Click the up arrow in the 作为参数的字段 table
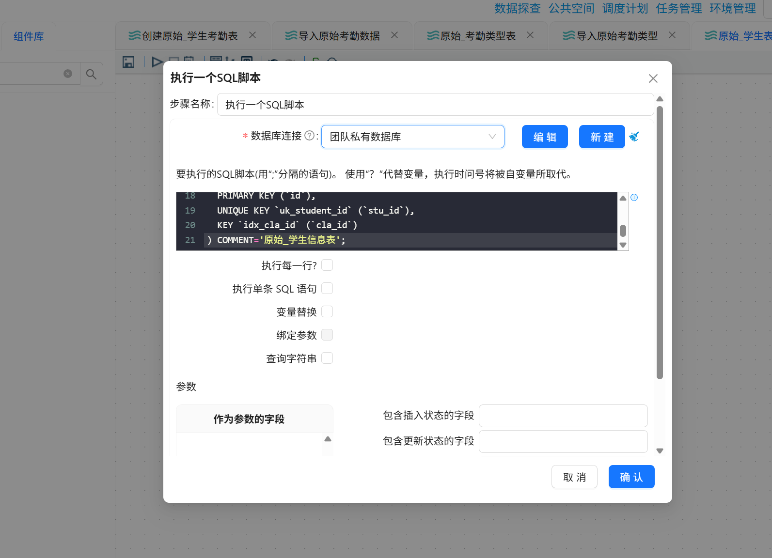The height and width of the screenshot is (558, 772). [x=328, y=439]
